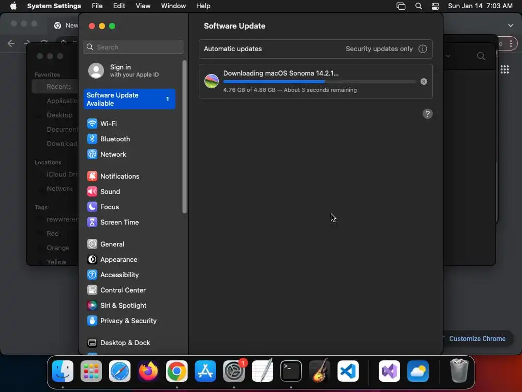
Task: Open Visual Studio Code from the Dock
Action: (348, 371)
